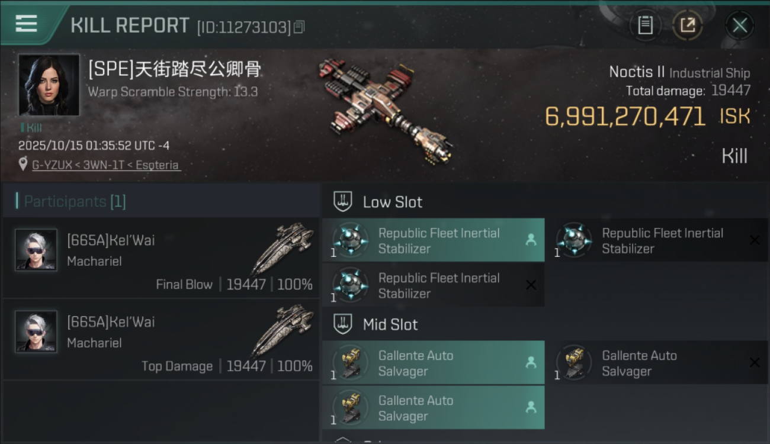Click the Top Damage Machariel ship icon

pyautogui.click(x=282, y=332)
